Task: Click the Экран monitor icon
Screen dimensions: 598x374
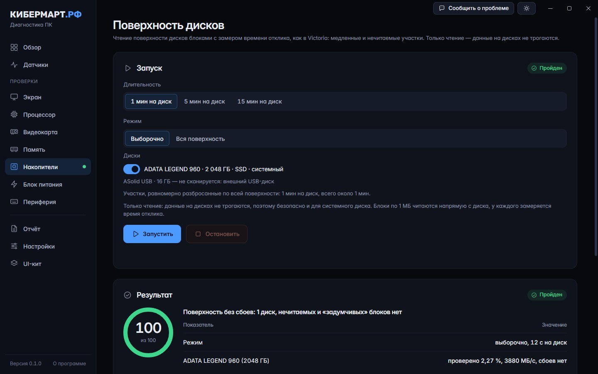Action: point(14,97)
